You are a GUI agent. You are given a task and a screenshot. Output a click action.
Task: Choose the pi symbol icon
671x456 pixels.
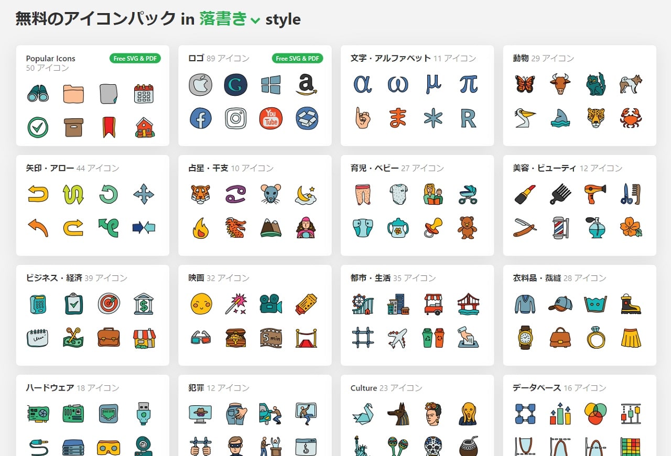tap(468, 84)
